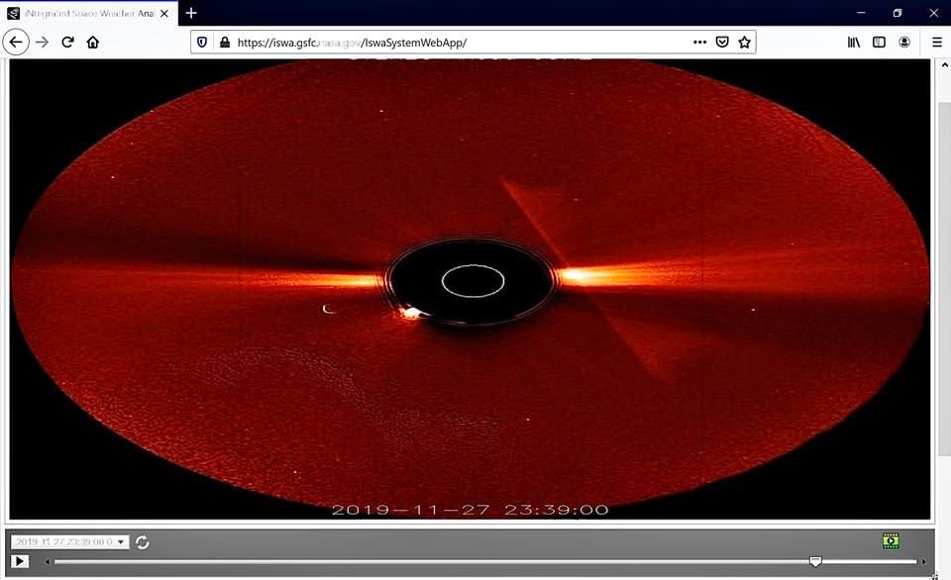The image size is (951, 580).
Task: Open the Firefox account icon
Action: 904,43
